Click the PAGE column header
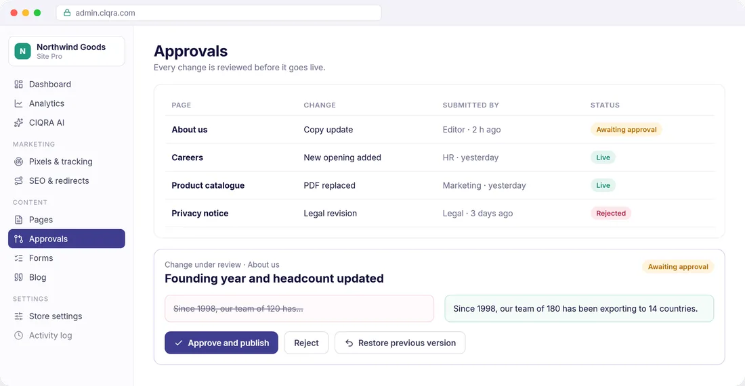Screen dimensions: 745x386 [182, 105]
